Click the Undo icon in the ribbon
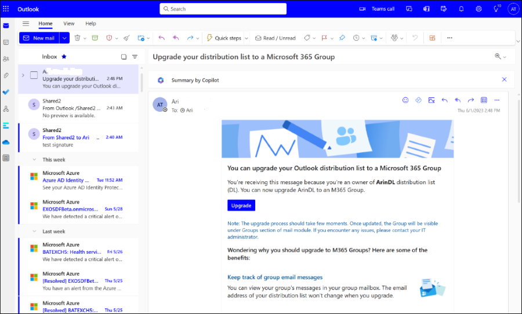This screenshot has height=314, width=522. coord(415,38)
